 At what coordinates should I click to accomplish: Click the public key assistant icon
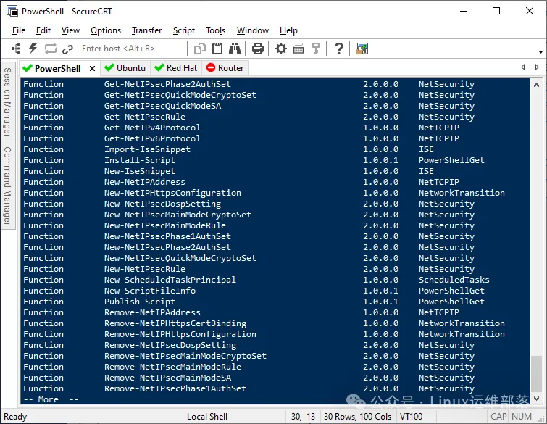pyautogui.click(x=316, y=49)
